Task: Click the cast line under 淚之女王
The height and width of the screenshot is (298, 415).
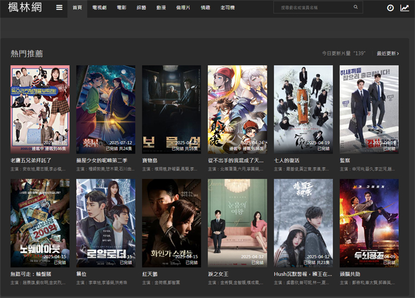Action: (235, 283)
